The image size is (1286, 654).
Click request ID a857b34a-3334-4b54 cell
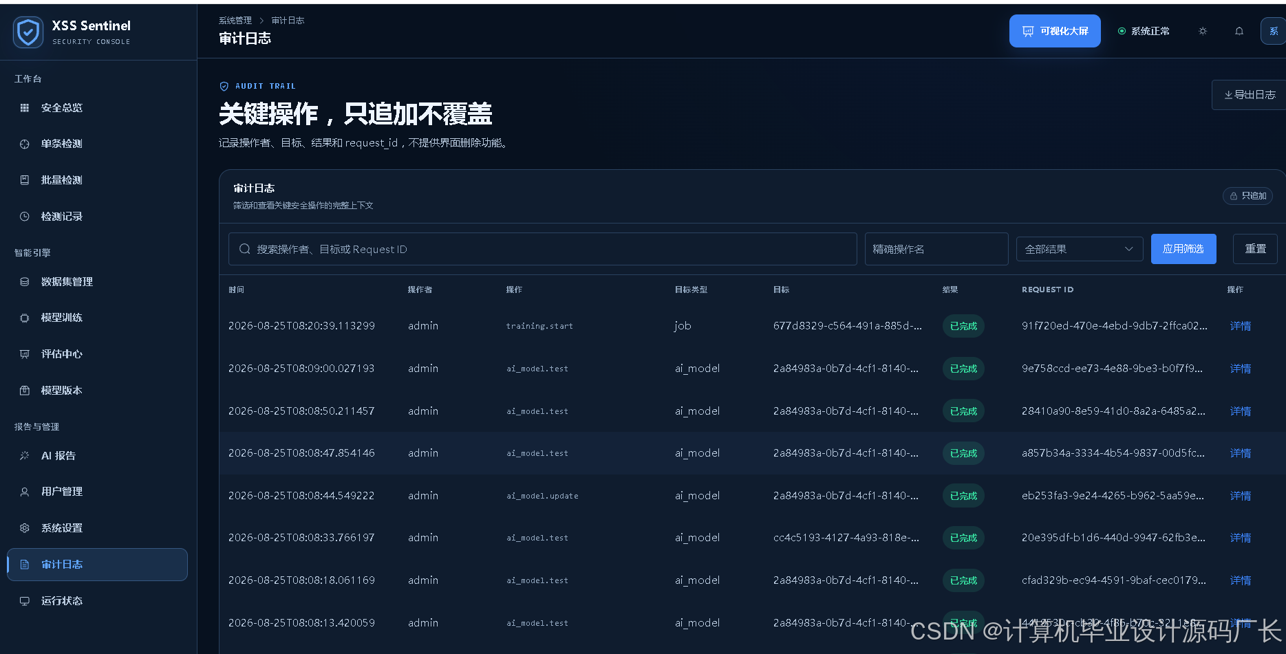(1113, 453)
